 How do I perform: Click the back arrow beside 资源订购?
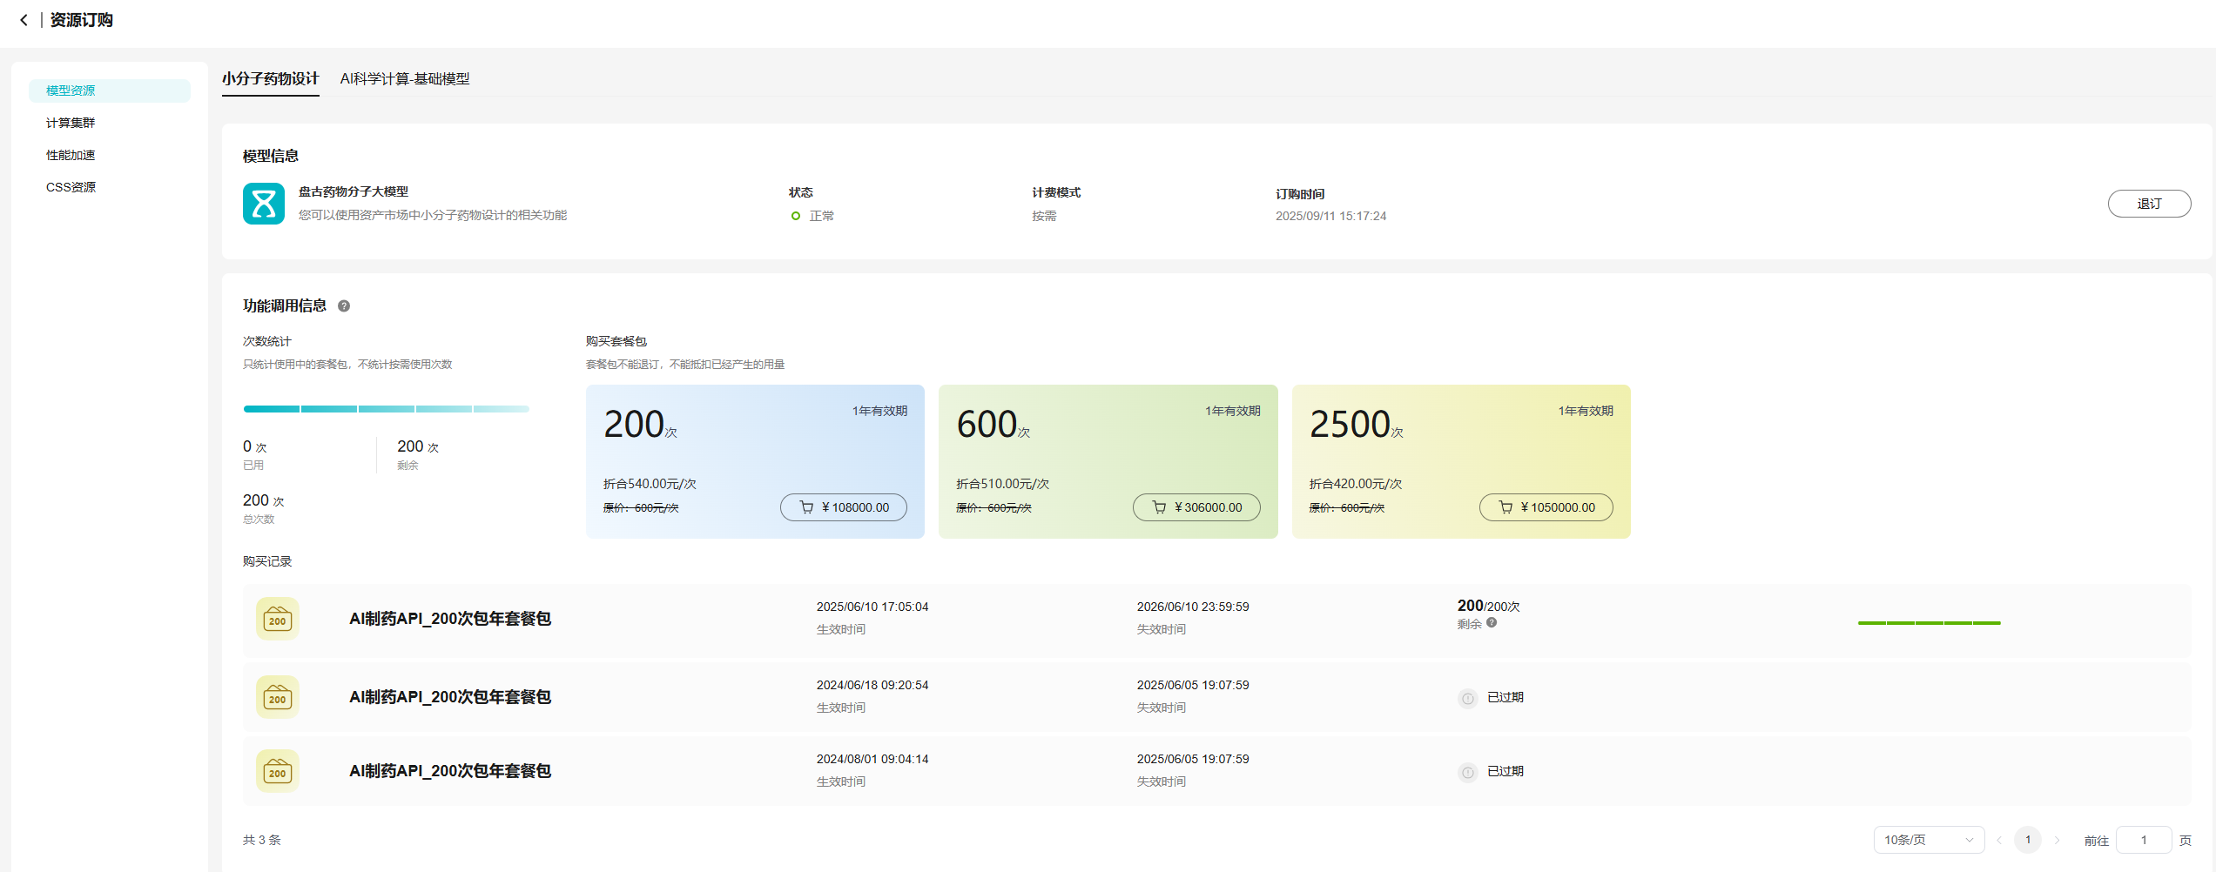[24, 20]
